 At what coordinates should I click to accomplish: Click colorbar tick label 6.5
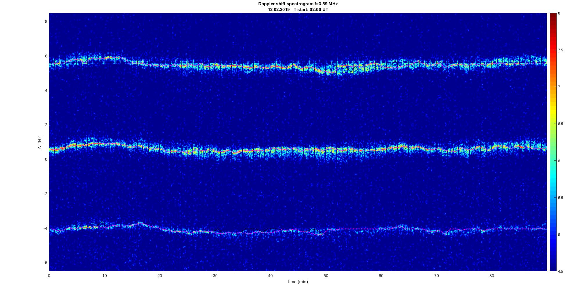pyautogui.click(x=561, y=124)
